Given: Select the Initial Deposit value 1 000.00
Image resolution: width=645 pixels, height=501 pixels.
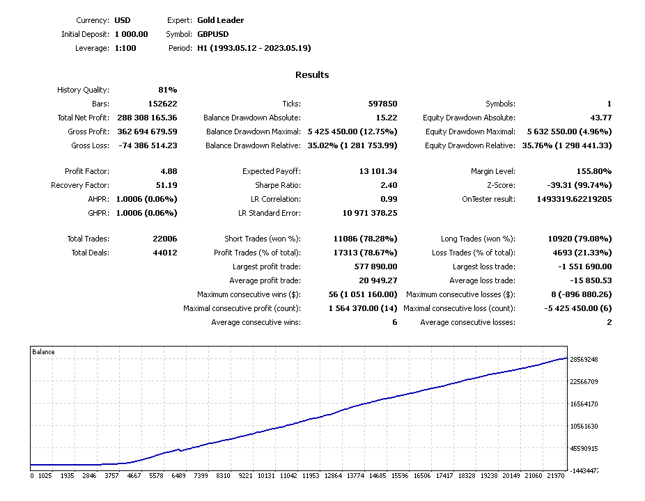Looking at the screenshot, I should point(131,34).
